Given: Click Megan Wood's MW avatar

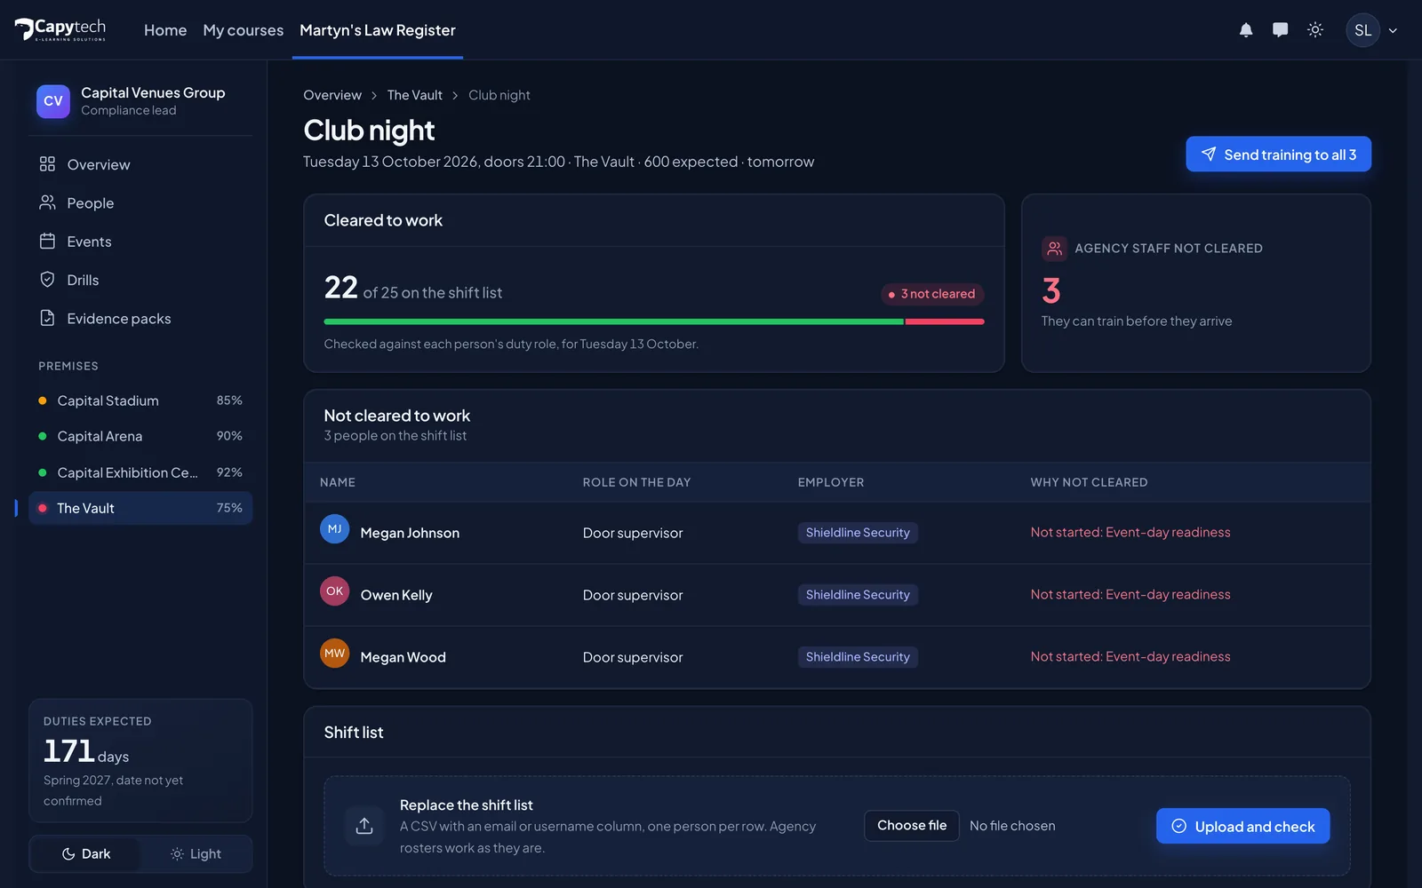Looking at the screenshot, I should [x=334, y=654].
